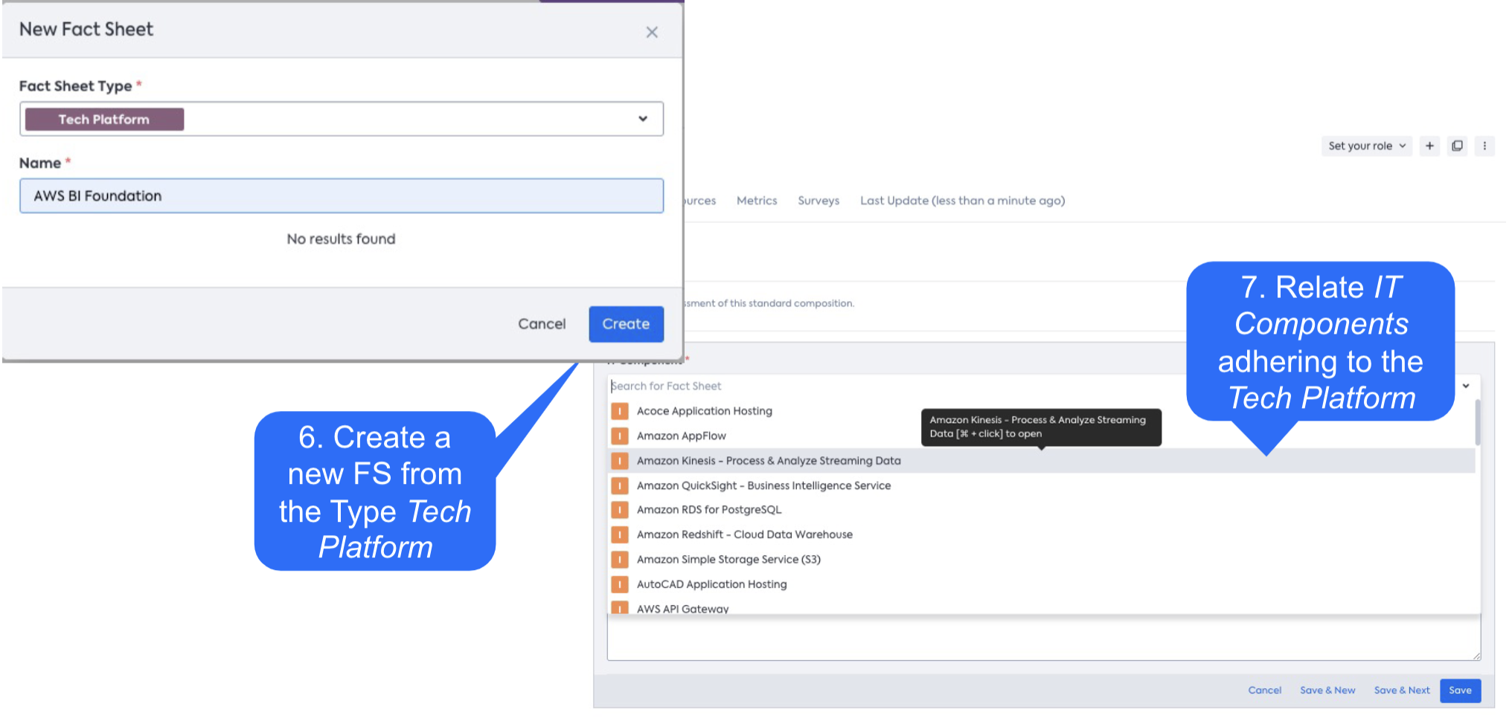The width and height of the screenshot is (1512, 721).
Task: Click the Search for Fact Sheet input
Action: pyautogui.click(x=1031, y=386)
